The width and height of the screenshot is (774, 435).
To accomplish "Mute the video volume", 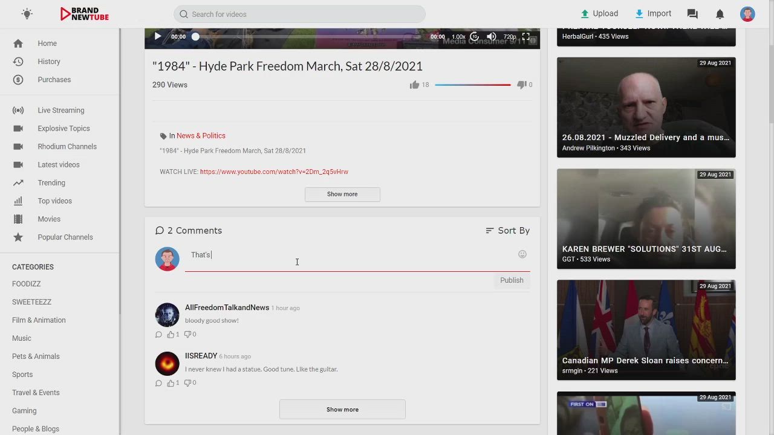I will pyautogui.click(x=492, y=36).
